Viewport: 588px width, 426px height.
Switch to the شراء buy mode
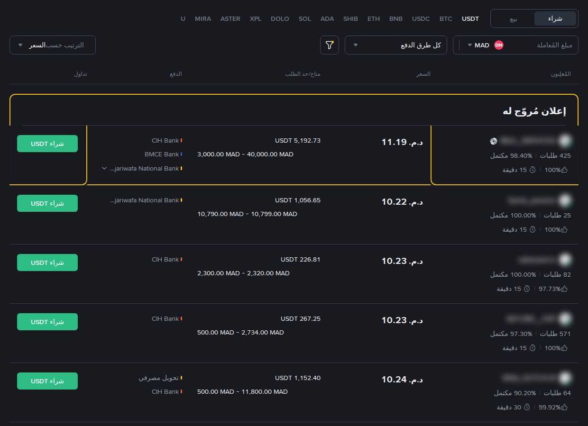555,18
